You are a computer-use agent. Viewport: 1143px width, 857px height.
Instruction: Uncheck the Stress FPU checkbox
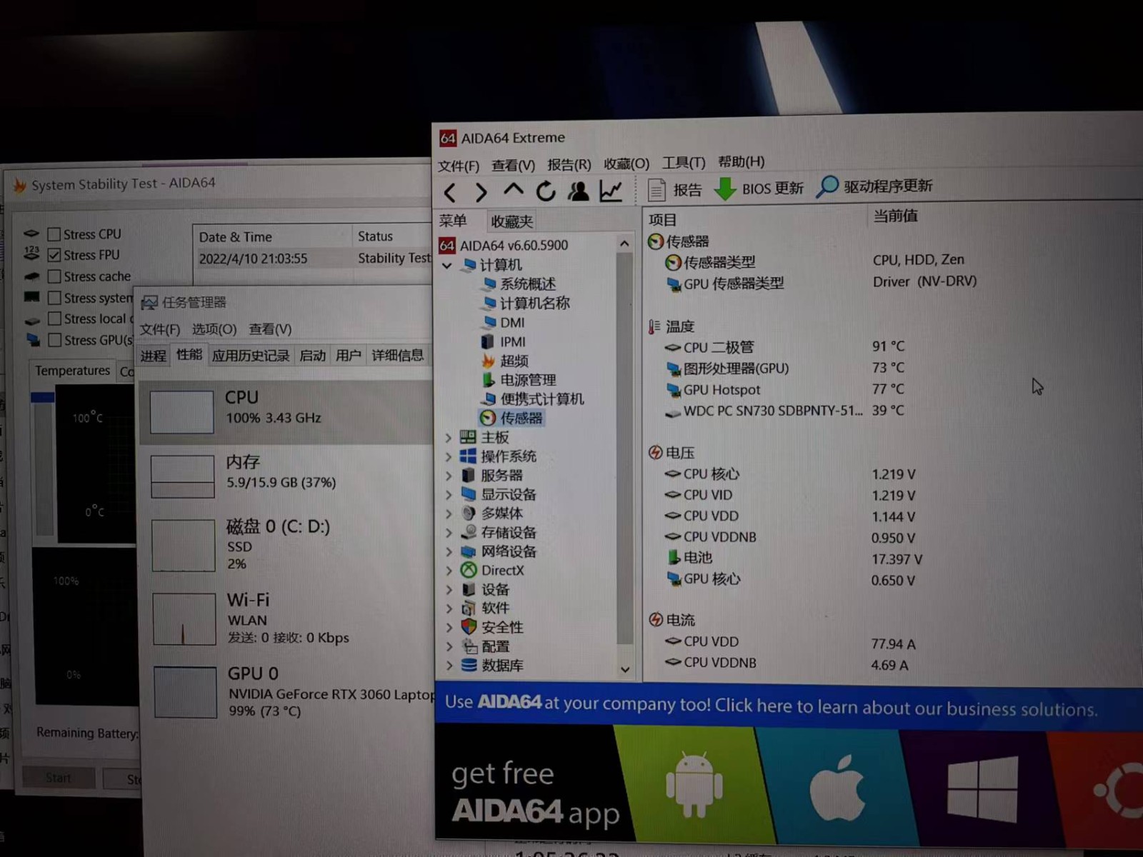click(54, 255)
